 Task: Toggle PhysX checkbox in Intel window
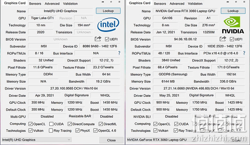[x=77, y=131]
